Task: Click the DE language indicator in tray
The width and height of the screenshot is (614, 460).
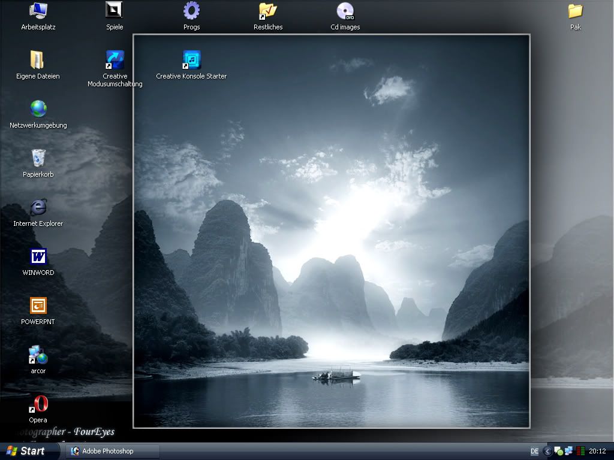Action: (x=534, y=450)
